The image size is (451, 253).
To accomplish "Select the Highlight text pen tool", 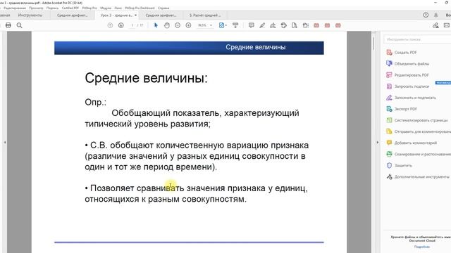I will coord(262,25).
